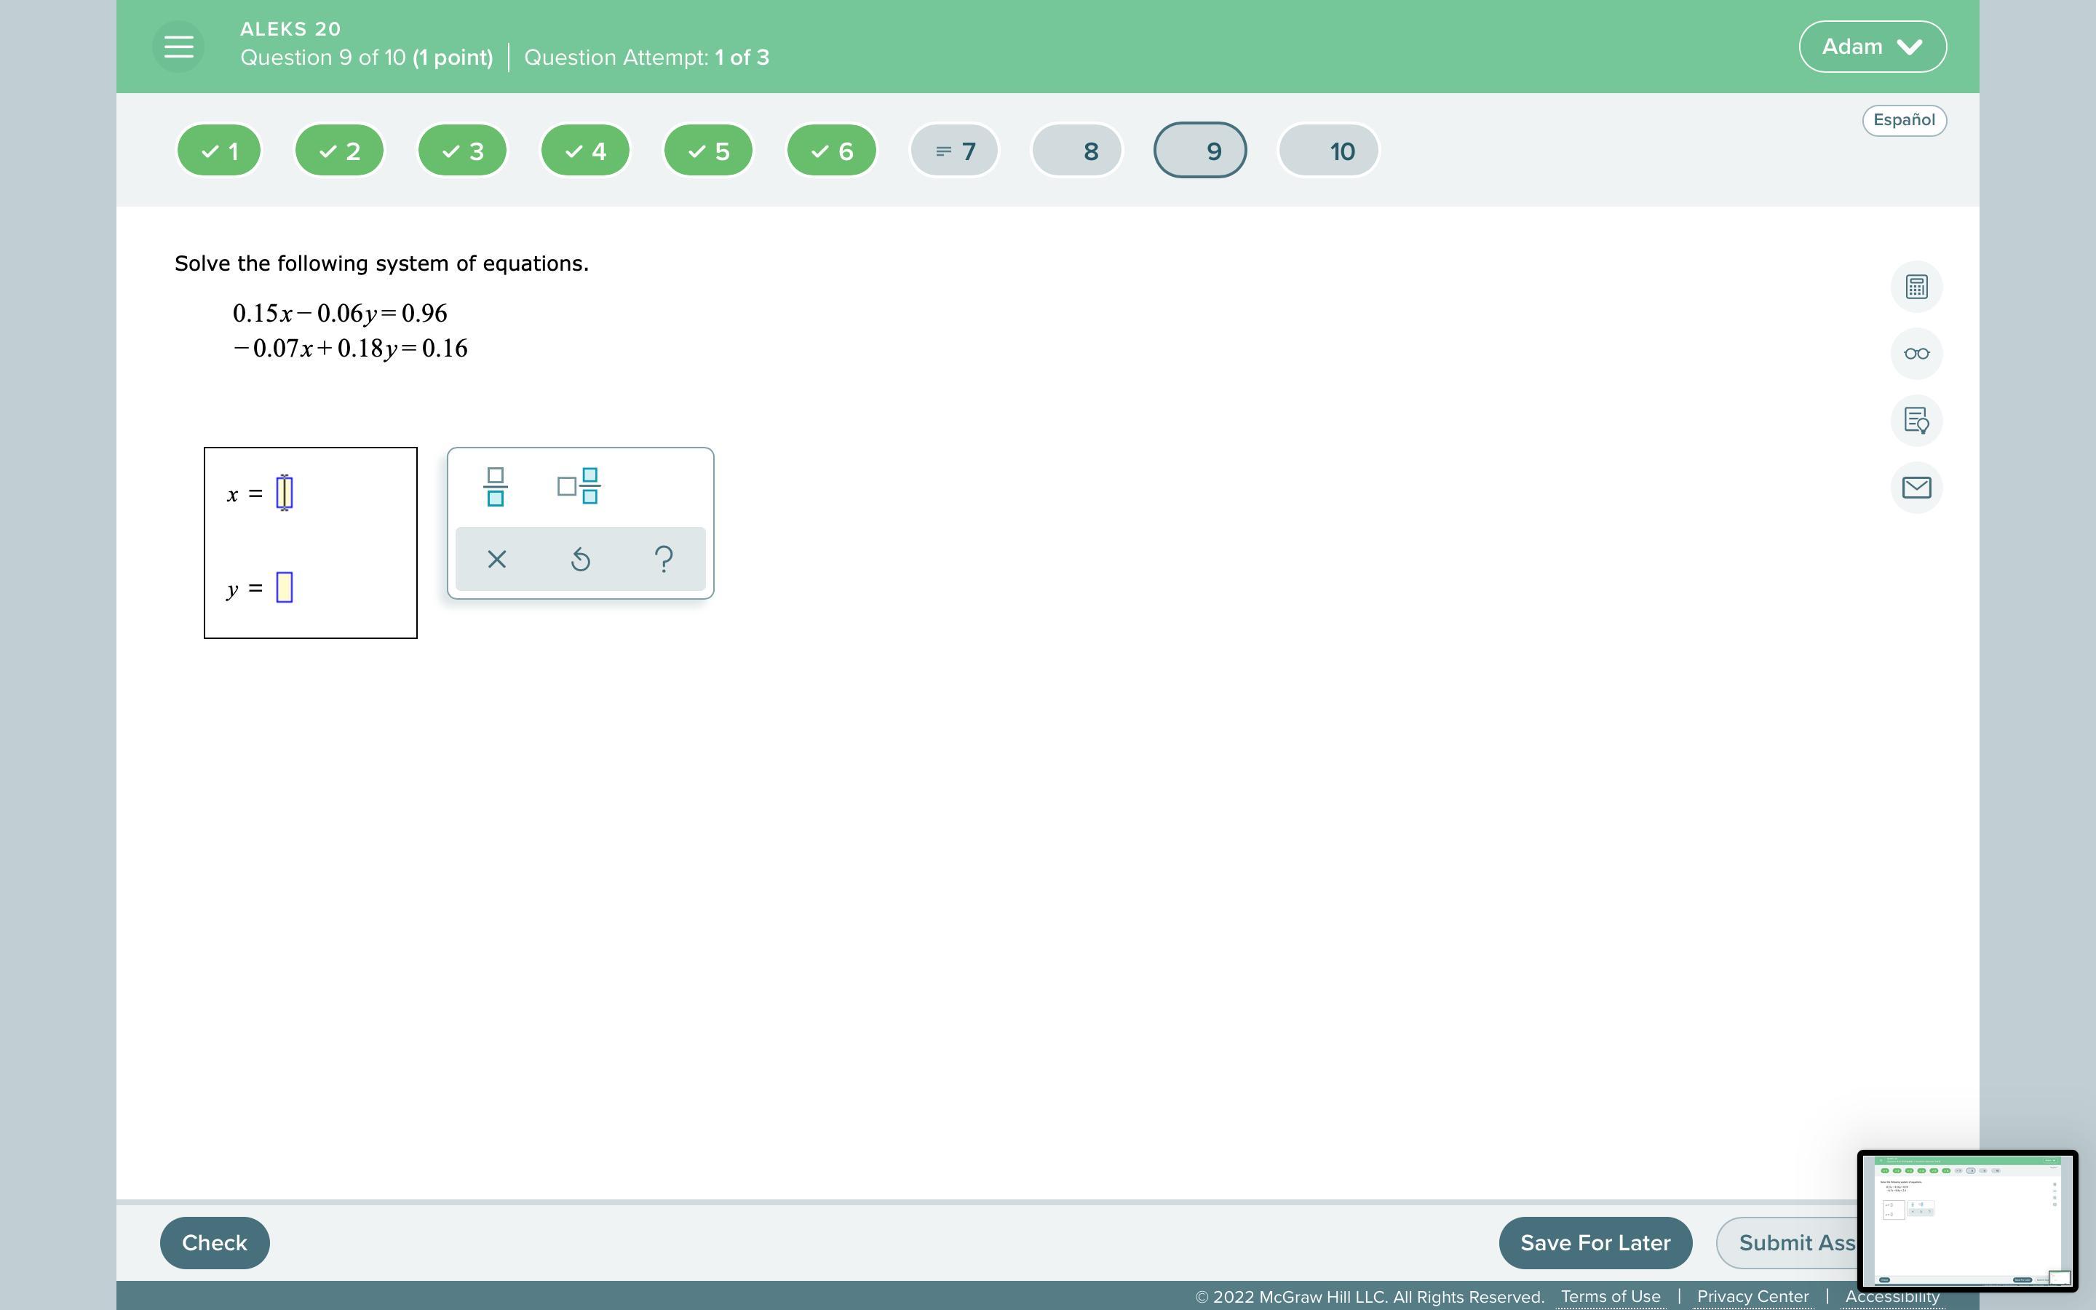Open the calculator tool
The height and width of the screenshot is (1310, 2096).
coord(1916,287)
